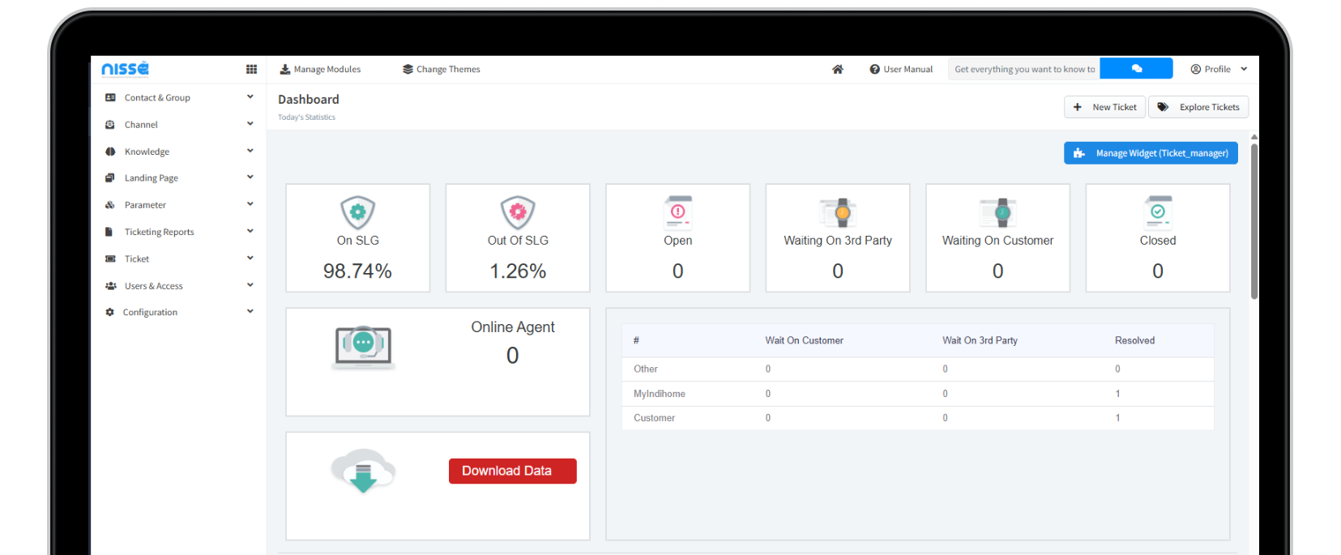1341x555 pixels.
Task: Click the Out Of SLG shield icon
Action: 518,212
